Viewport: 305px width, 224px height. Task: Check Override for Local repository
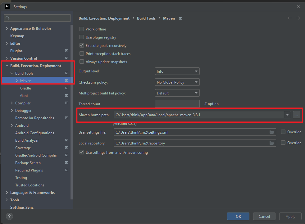283,143
